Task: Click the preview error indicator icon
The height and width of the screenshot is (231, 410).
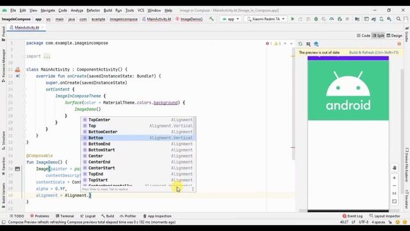Action: 399,44
